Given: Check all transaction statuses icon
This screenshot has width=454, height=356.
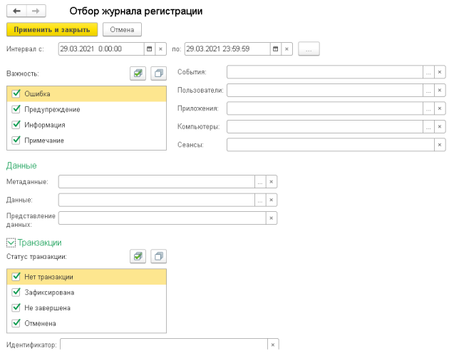Looking at the screenshot, I should [x=138, y=256].
